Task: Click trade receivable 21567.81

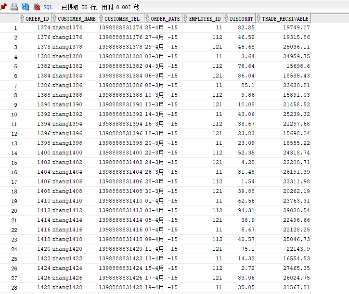Action: 283,287
